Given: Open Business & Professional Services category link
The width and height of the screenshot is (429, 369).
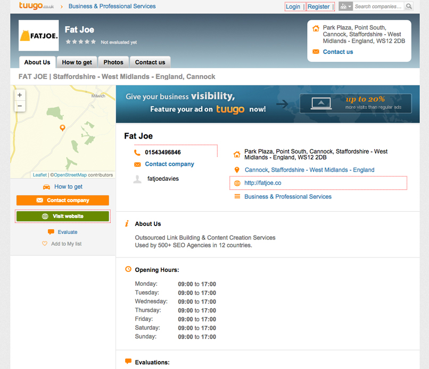Looking at the screenshot, I should (x=288, y=197).
